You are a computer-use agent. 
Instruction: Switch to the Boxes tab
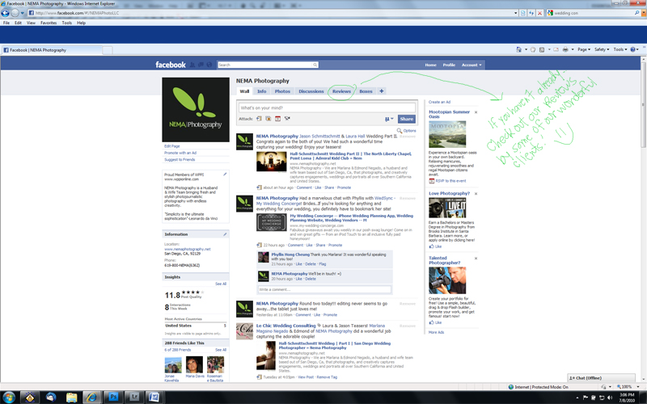(x=366, y=91)
